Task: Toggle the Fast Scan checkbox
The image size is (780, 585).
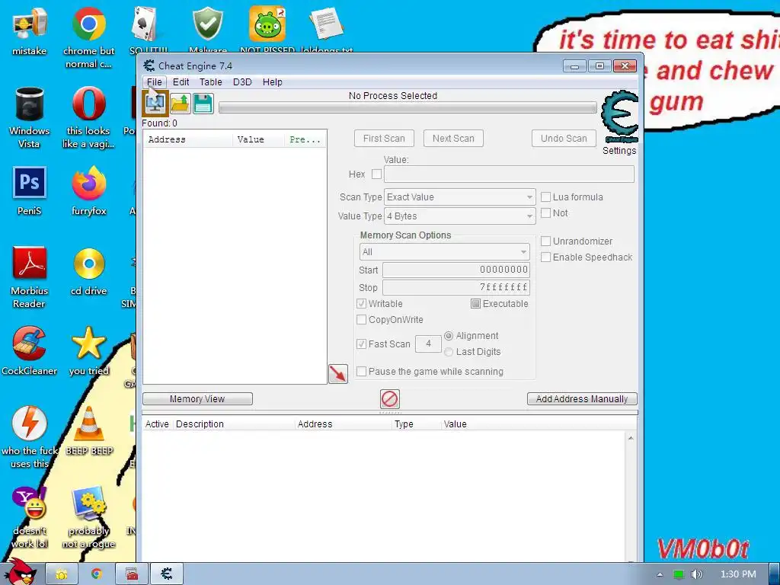Action: pos(362,344)
